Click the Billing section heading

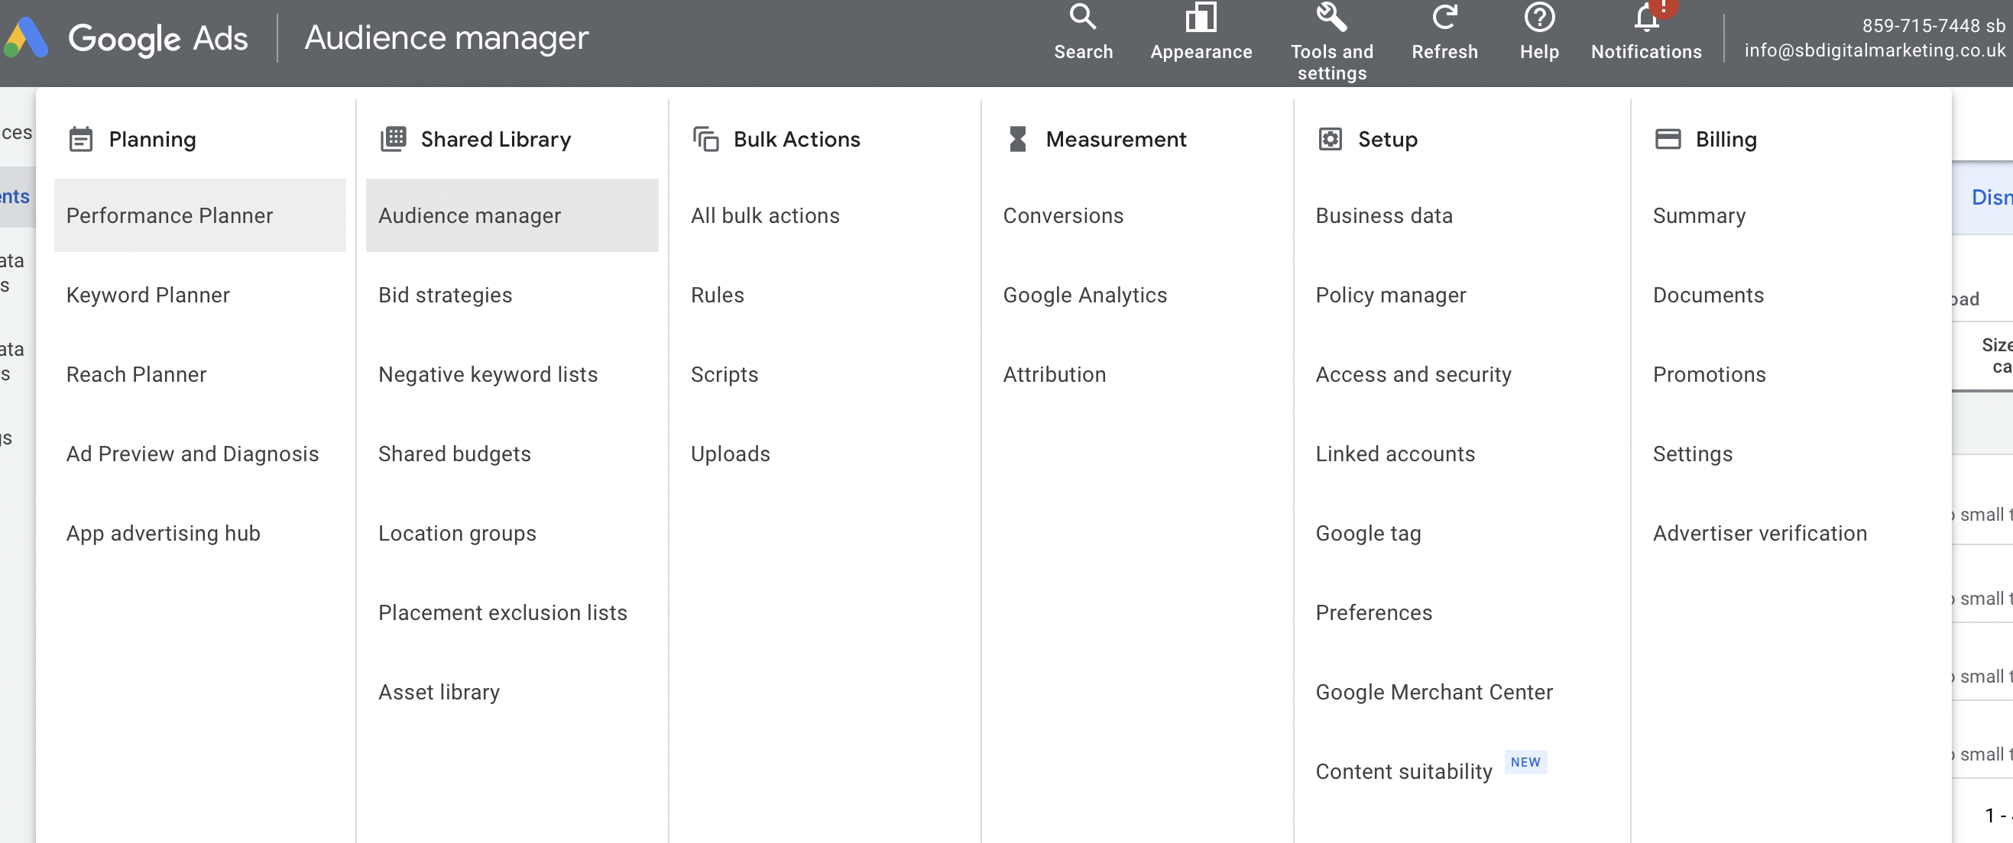(1726, 139)
